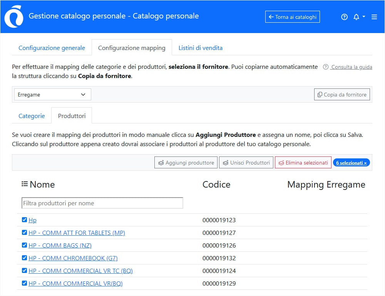The width and height of the screenshot is (385, 296).
Task: Click the merge icon on Unisci Produttori
Action: (225, 162)
